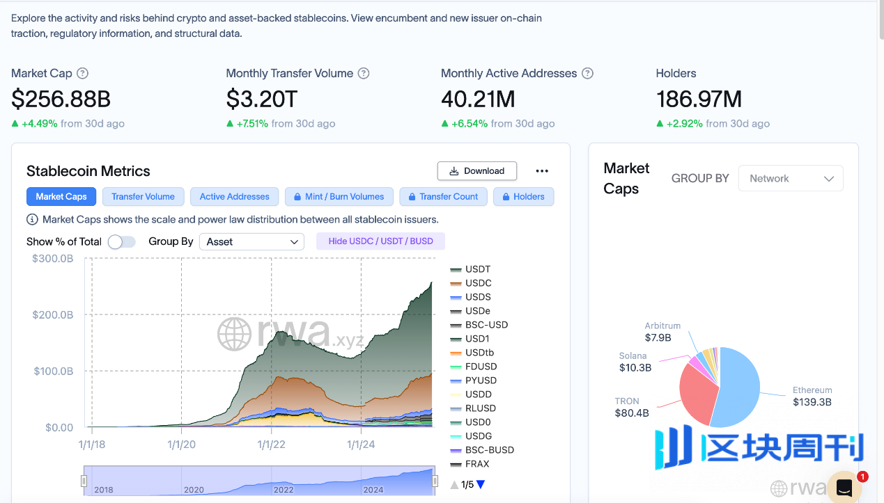Open the Transfer Count tab

coord(443,197)
